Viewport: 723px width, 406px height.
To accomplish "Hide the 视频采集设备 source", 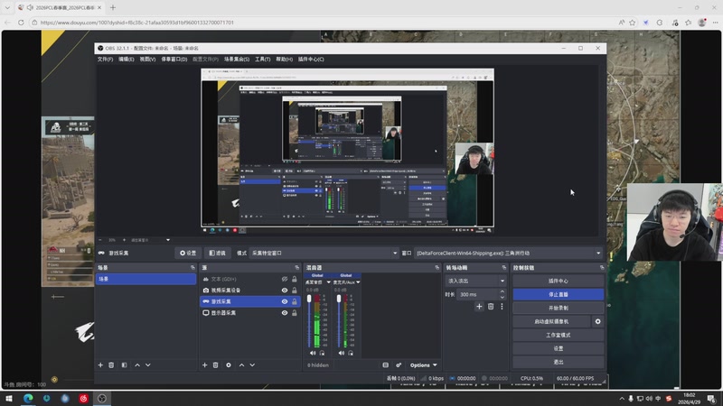I will click(285, 290).
